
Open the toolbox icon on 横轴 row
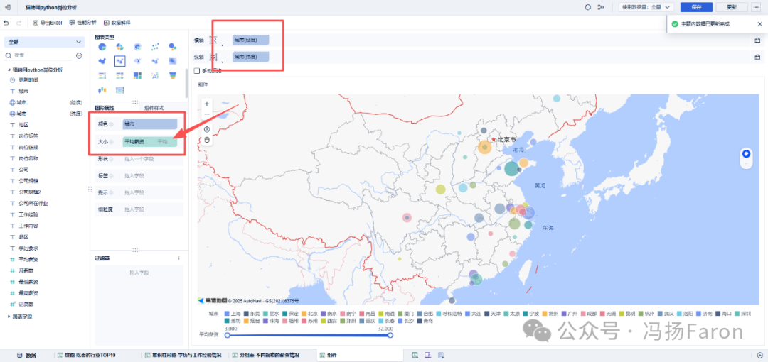point(757,40)
